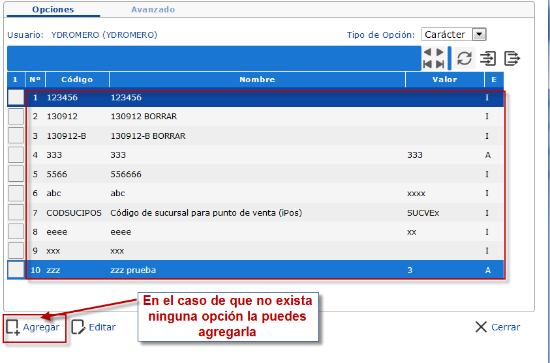This screenshot has height=363, width=550.
Task: Click the blue search bar field
Action: (x=214, y=58)
